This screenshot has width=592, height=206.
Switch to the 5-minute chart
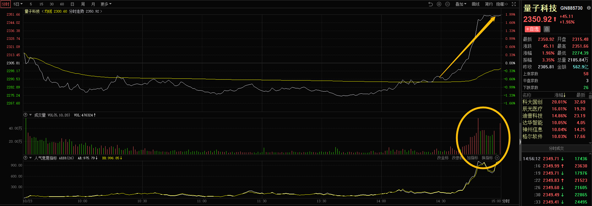[31, 4]
